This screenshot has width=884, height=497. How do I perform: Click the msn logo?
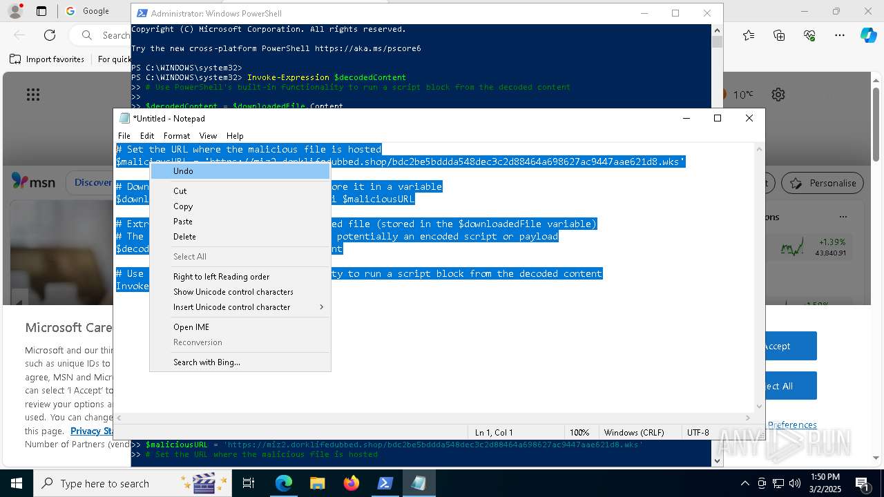coord(33,182)
